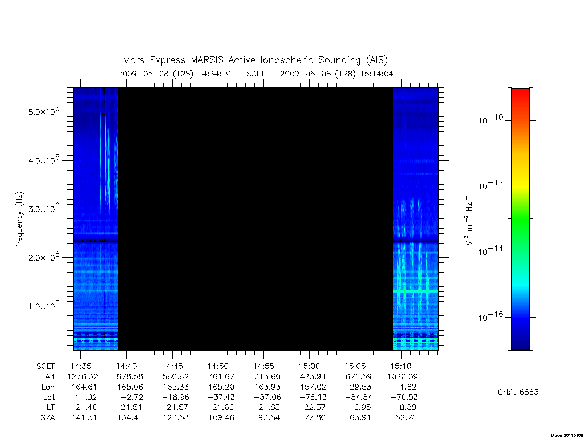This screenshot has height=438, width=584.
Task: Click the 14:35 SCET time tick label
Action: [x=81, y=366]
